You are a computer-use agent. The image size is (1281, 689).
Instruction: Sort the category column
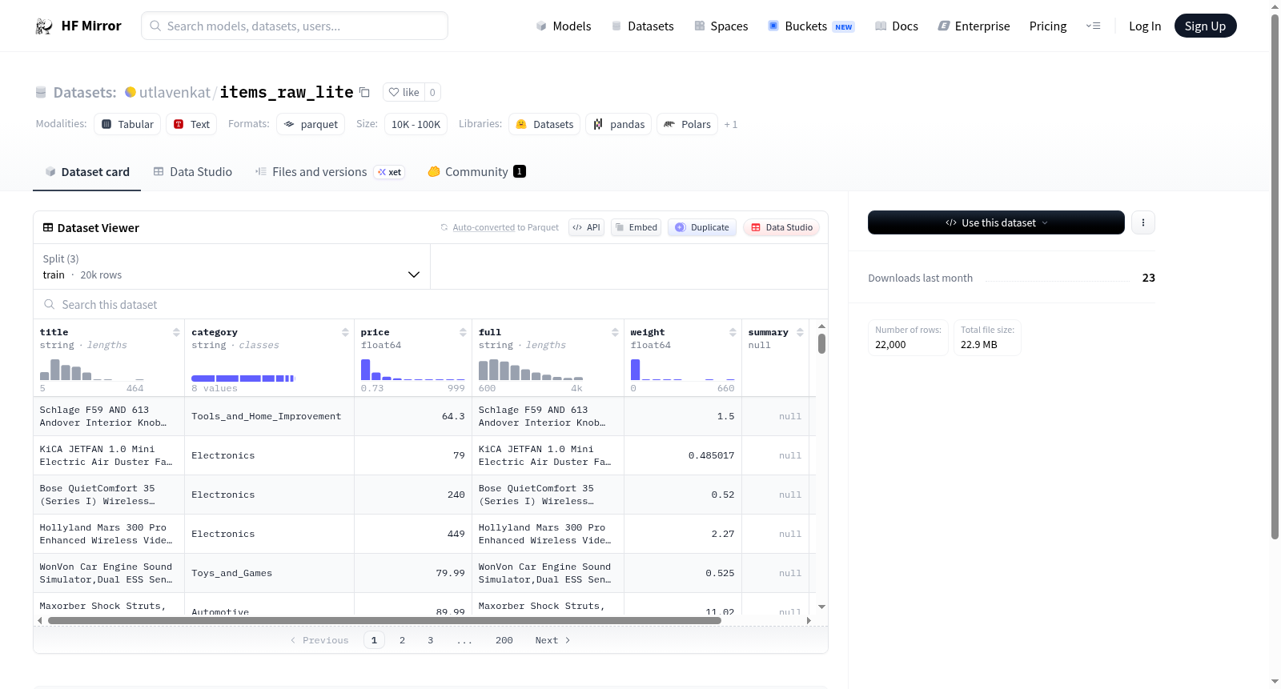coord(345,332)
